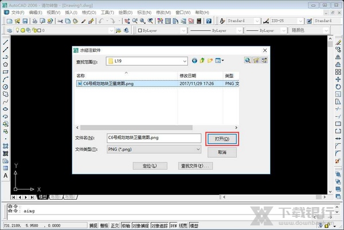Screen dimensions: 344x230
Task: Expand the 查找范围 L19 folder dropdown
Action: point(184,61)
